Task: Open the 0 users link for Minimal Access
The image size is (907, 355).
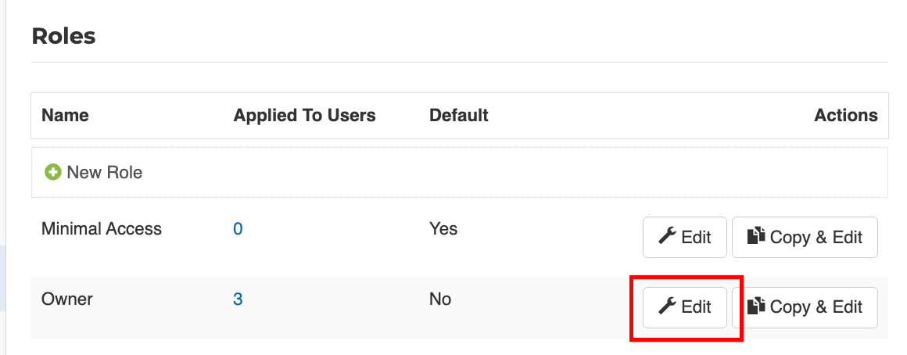Action: click(x=238, y=229)
